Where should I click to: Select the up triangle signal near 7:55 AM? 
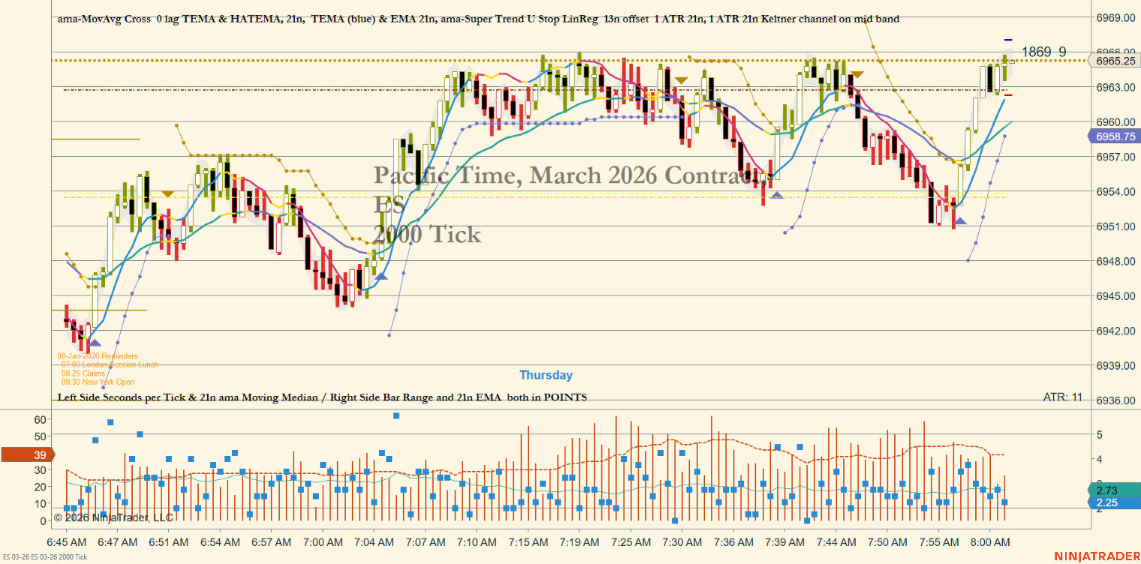pos(960,220)
